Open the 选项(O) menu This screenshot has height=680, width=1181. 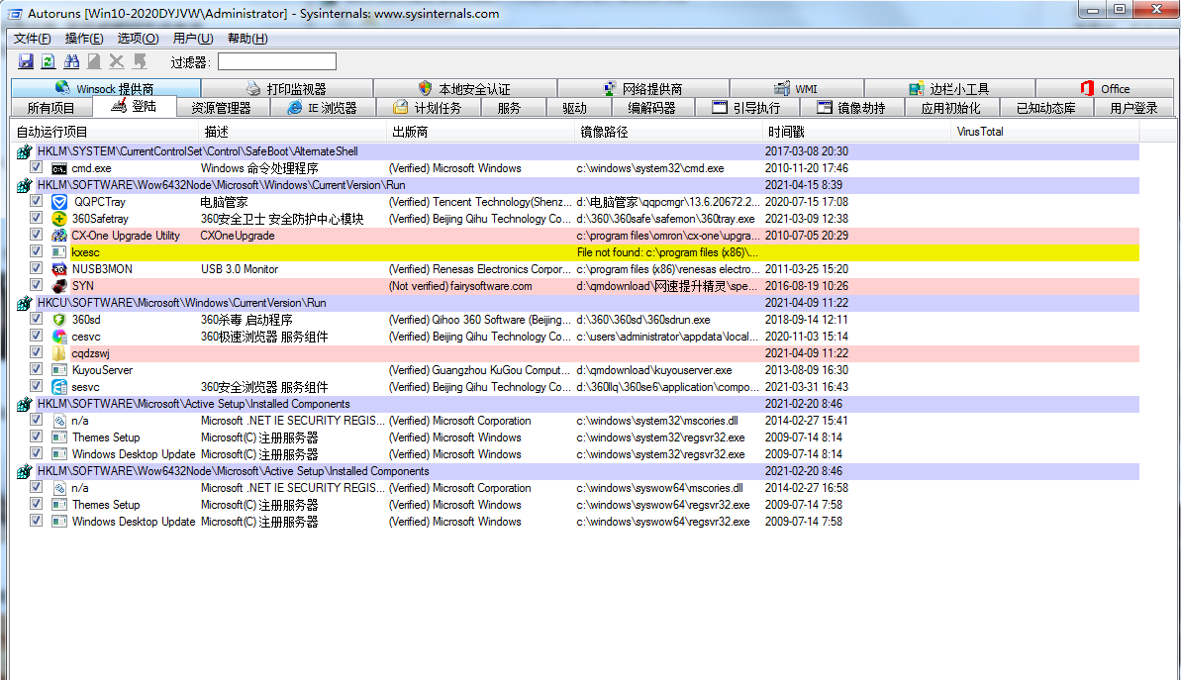pos(138,39)
